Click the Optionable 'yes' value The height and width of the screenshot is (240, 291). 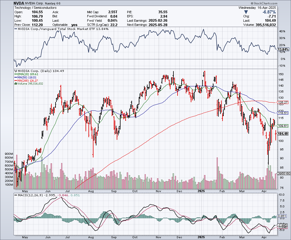click(74, 25)
